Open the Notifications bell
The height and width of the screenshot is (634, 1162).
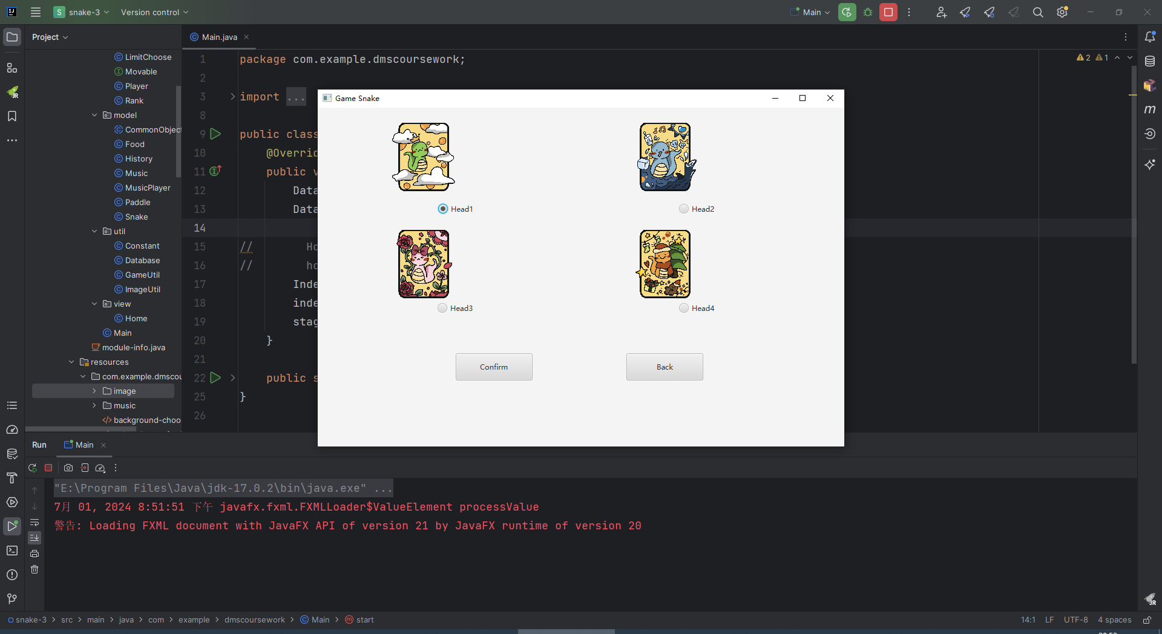pyautogui.click(x=1150, y=37)
